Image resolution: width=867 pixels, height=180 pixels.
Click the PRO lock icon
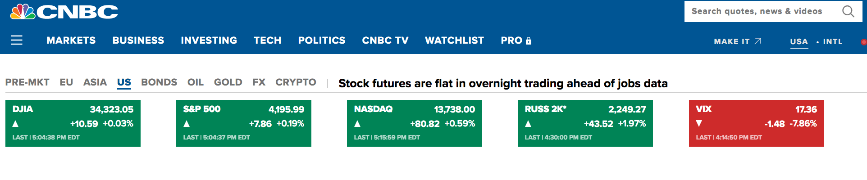[x=529, y=41]
